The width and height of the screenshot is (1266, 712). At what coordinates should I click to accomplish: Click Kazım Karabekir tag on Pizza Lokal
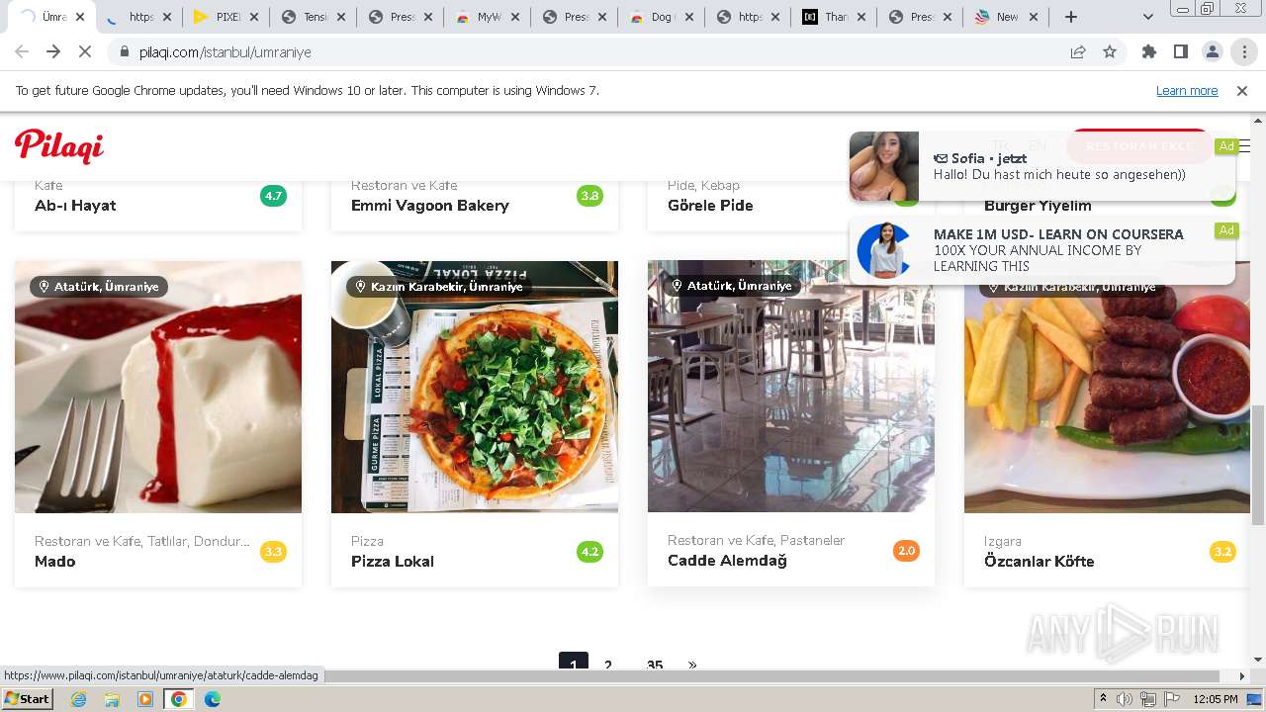pos(439,287)
